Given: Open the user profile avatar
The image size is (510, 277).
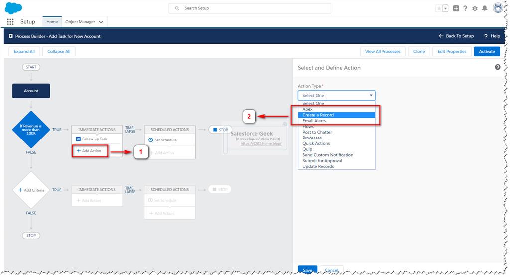Looking at the screenshot, I should pyautogui.click(x=498, y=8).
